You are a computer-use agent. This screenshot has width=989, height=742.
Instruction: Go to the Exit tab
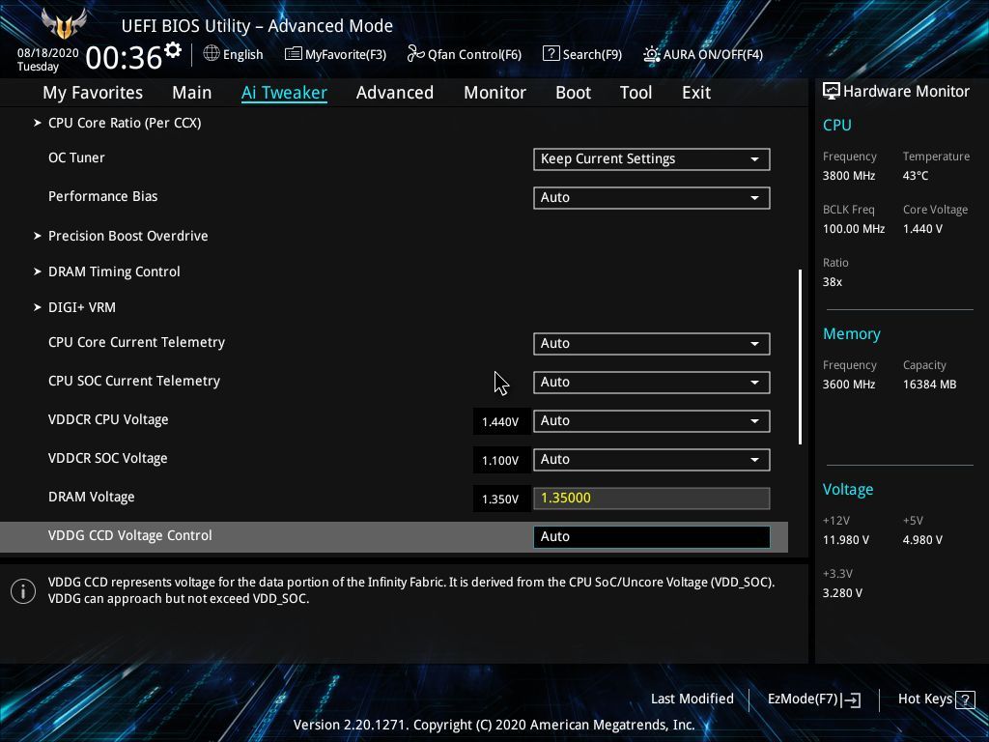coord(696,93)
